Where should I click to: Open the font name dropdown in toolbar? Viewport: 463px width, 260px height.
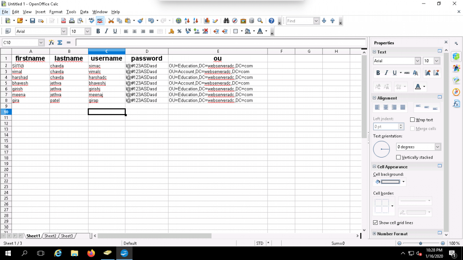click(64, 32)
